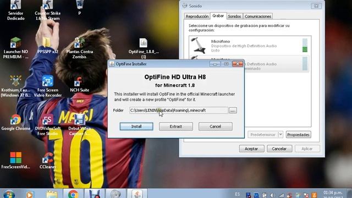352x198 pixels.
Task: Click Aplicar in Sonido window
Action: pyautogui.click(x=307, y=148)
